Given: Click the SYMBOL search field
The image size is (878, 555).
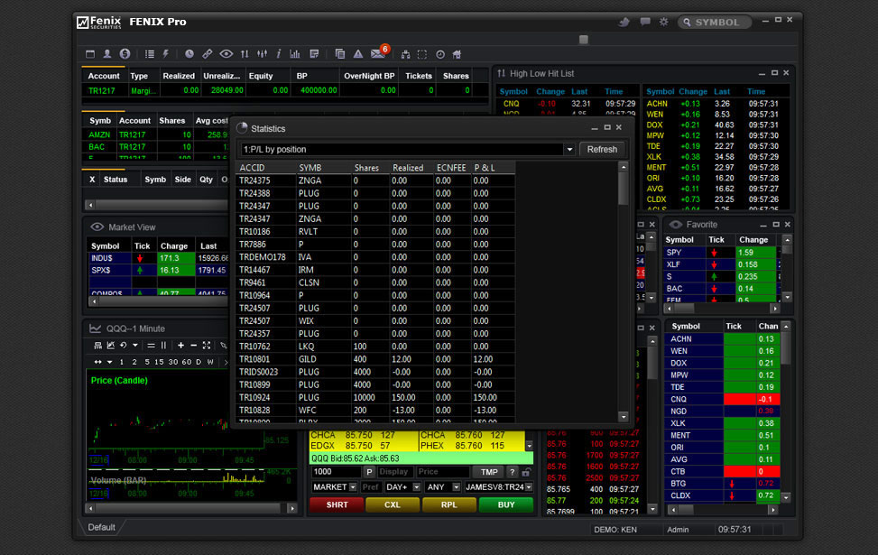Looking at the screenshot, I should (x=714, y=23).
